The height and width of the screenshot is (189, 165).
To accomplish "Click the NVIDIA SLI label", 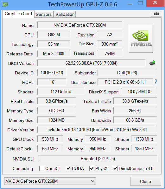I will (23, 159).
